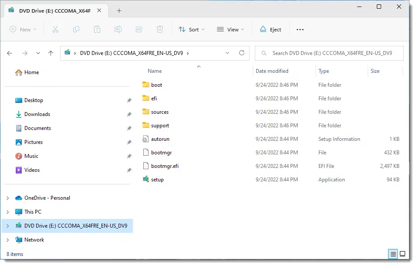
Task: Sort files by Date modified column
Action: click(272, 71)
